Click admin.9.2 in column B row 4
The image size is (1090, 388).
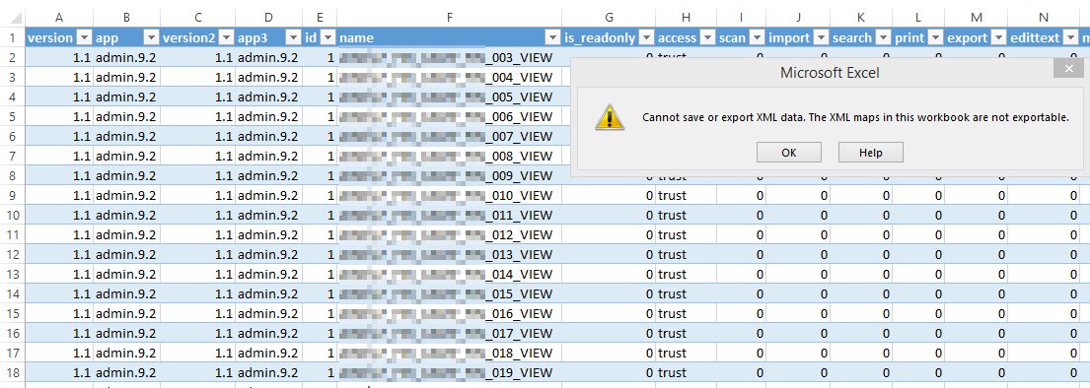pyautogui.click(x=126, y=97)
